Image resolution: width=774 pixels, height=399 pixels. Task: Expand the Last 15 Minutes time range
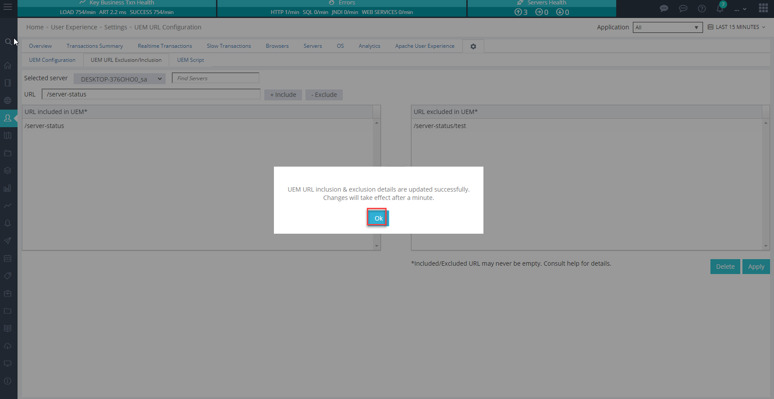(737, 27)
